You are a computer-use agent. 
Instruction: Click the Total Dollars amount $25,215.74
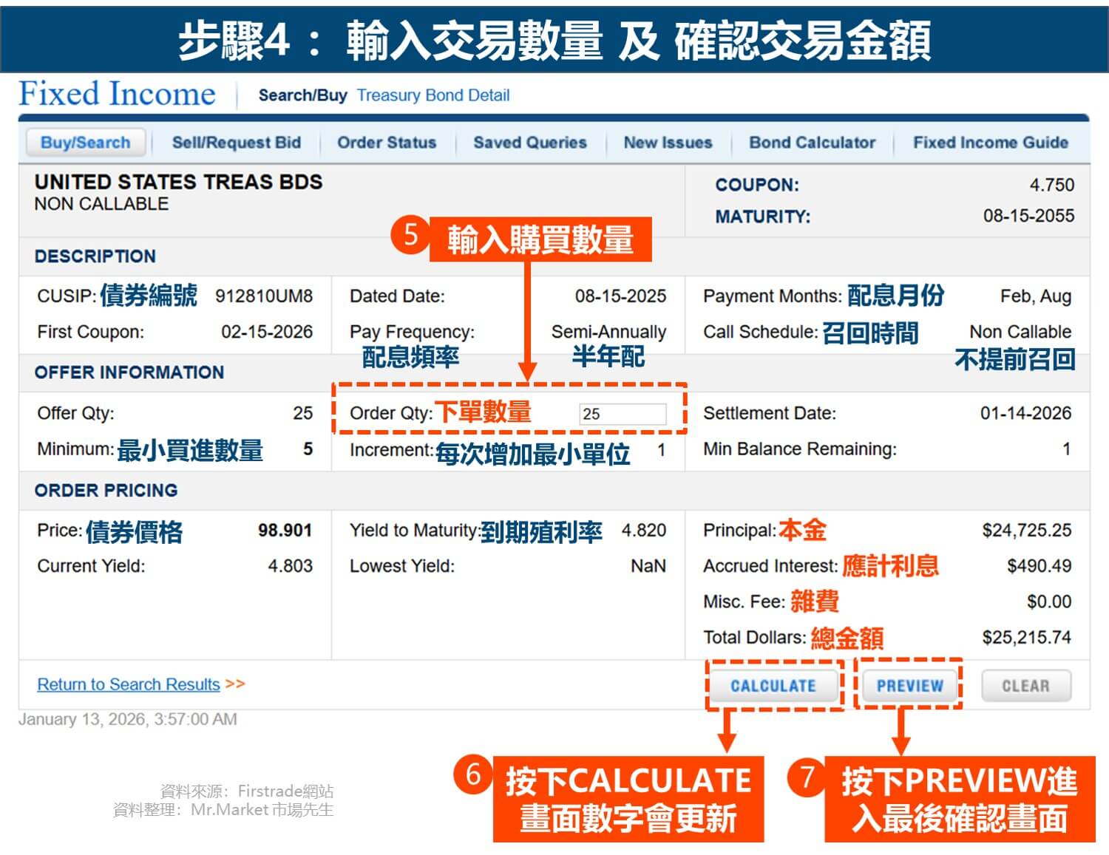[x=1027, y=636]
